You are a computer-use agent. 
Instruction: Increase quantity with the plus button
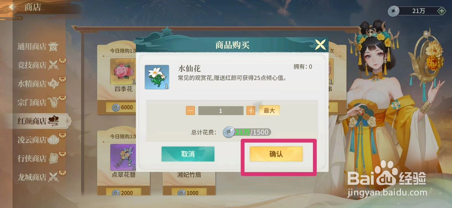pyautogui.click(x=251, y=111)
